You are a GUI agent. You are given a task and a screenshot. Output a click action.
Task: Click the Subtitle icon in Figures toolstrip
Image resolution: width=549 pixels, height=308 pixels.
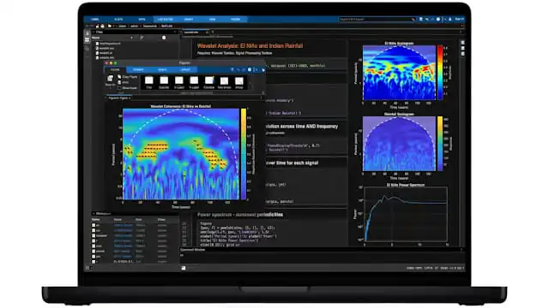164,80
